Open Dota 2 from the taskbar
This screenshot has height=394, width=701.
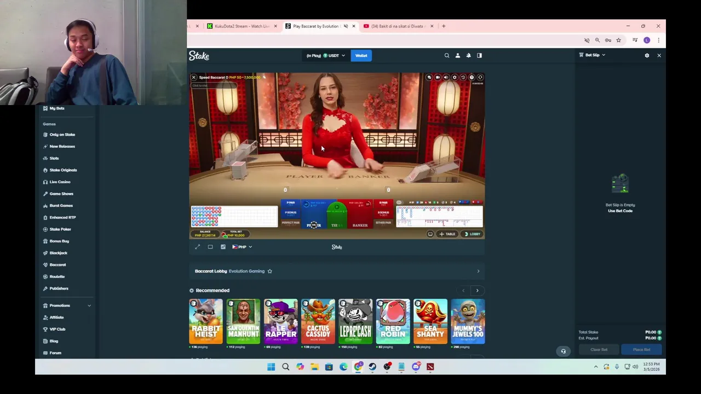(430, 367)
